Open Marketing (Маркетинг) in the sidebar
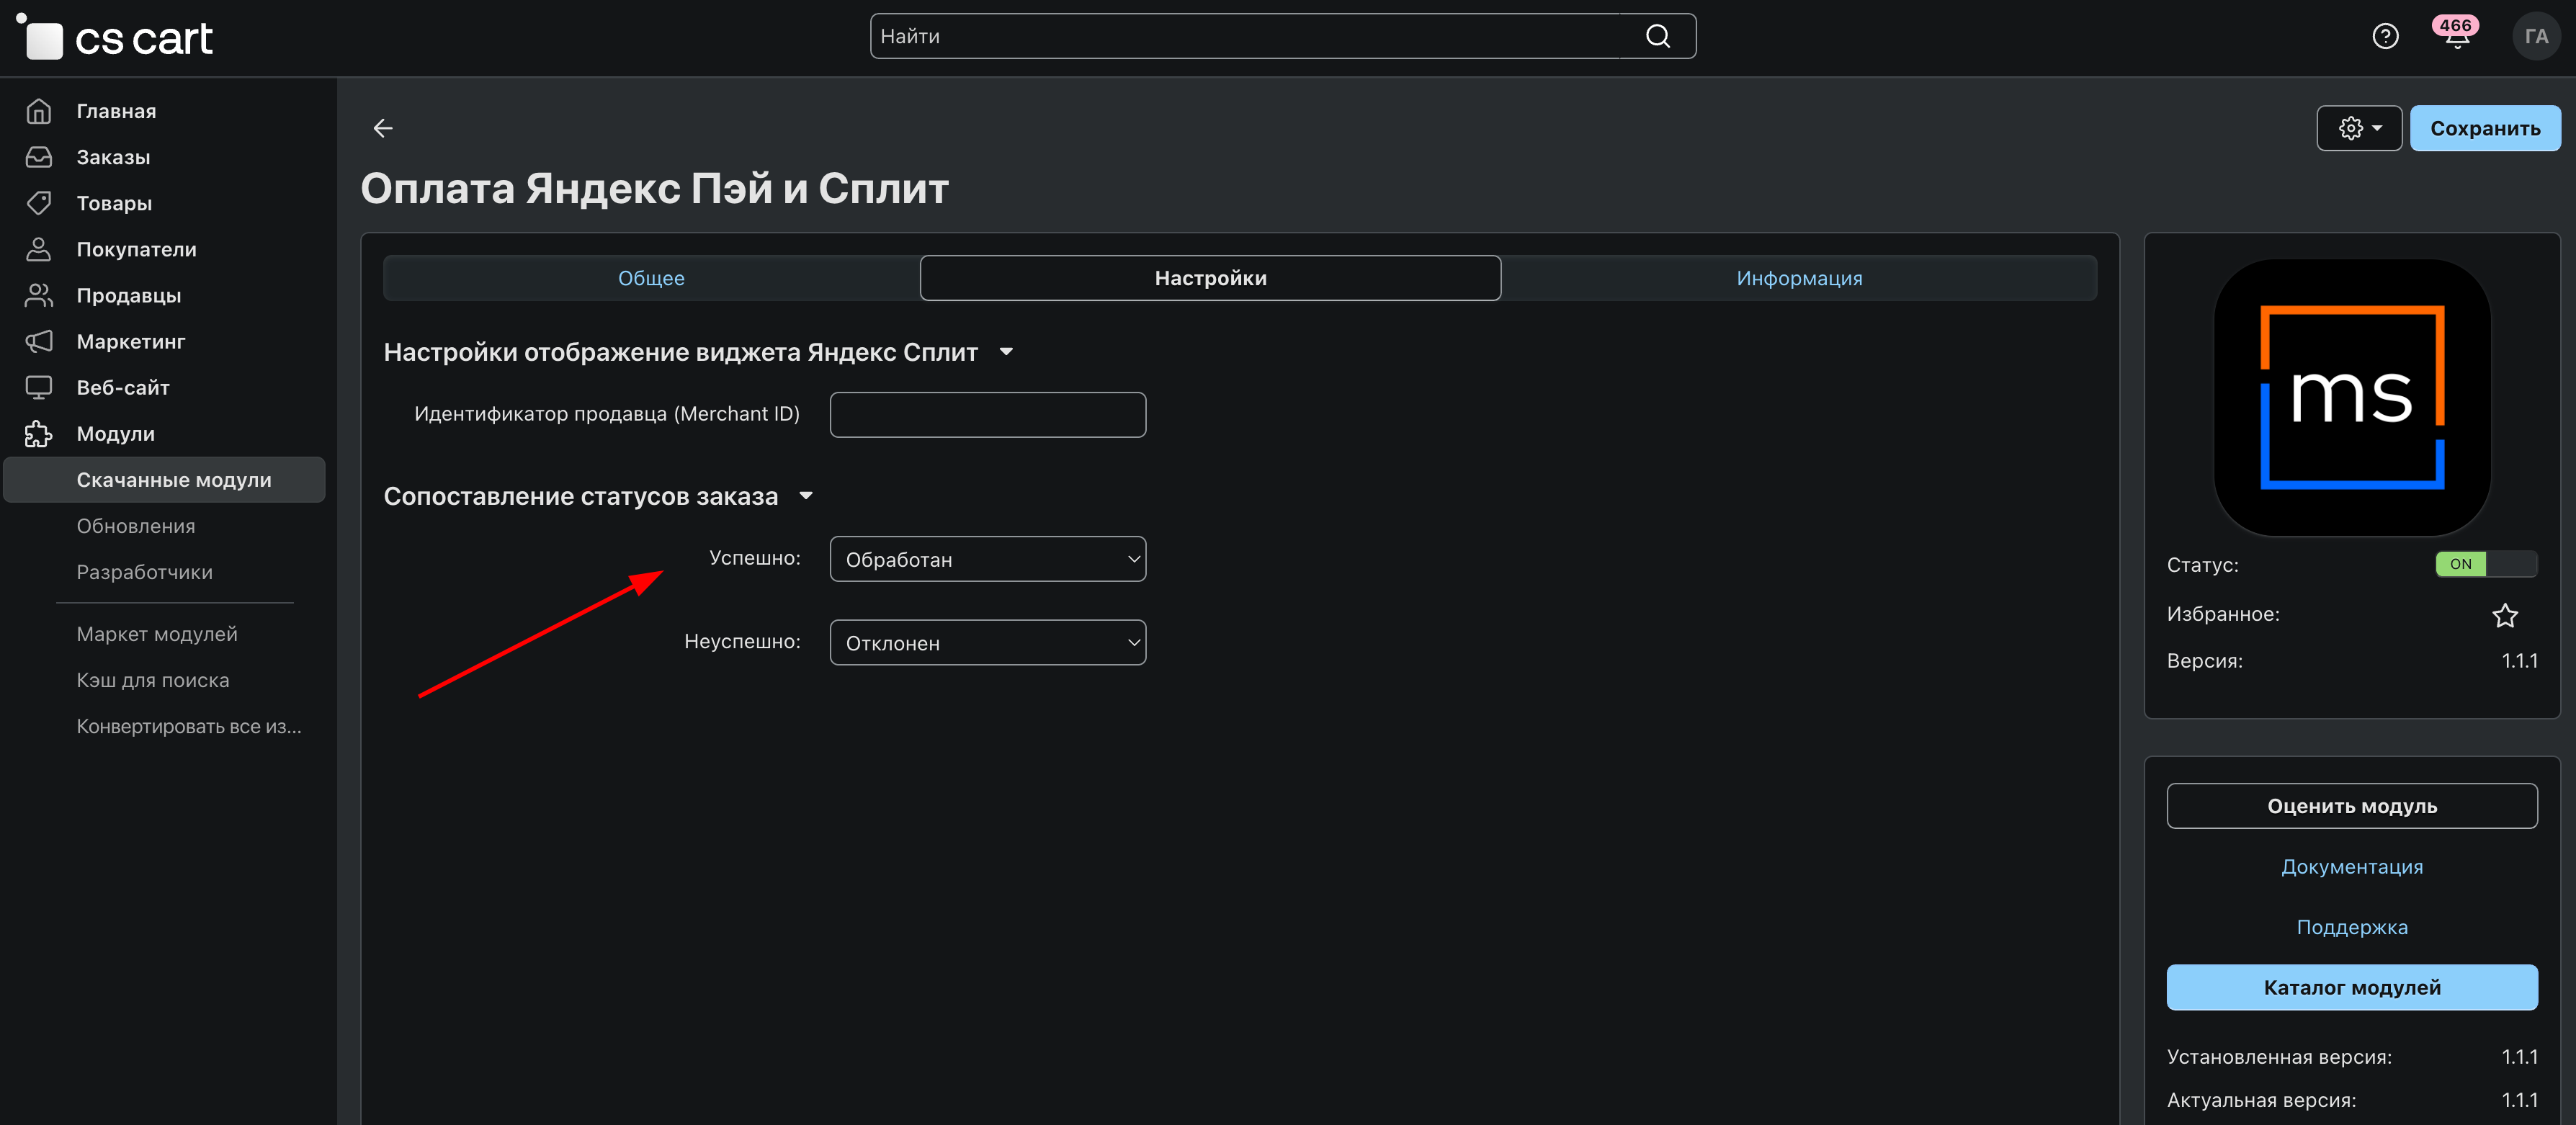This screenshot has width=2576, height=1125. (x=130, y=341)
